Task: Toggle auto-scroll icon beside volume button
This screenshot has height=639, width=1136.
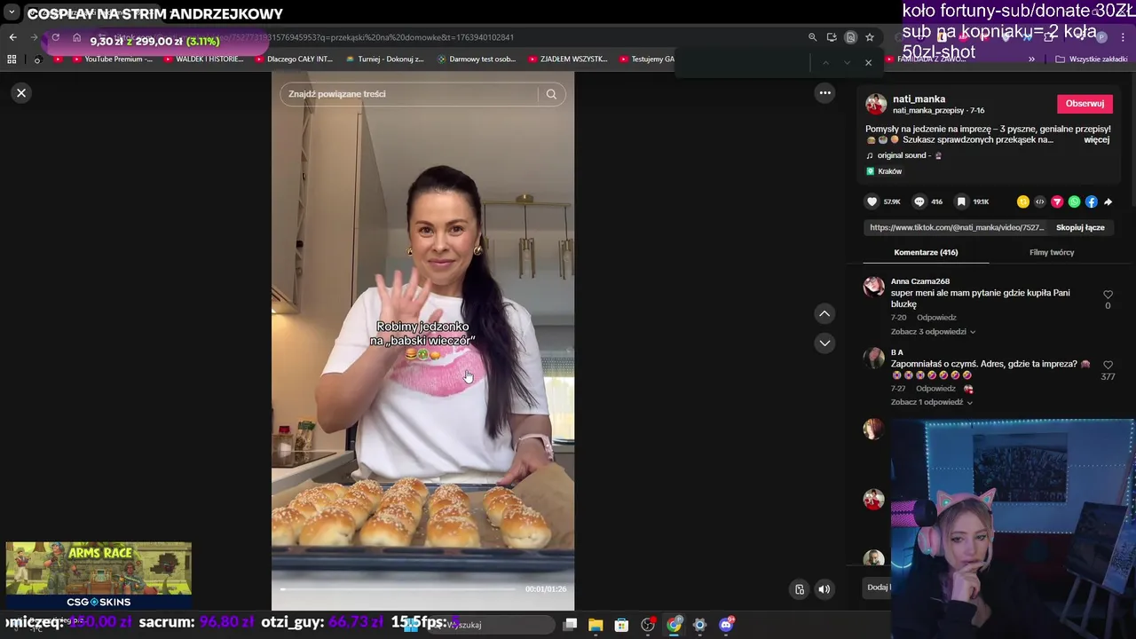Action: pyautogui.click(x=800, y=589)
